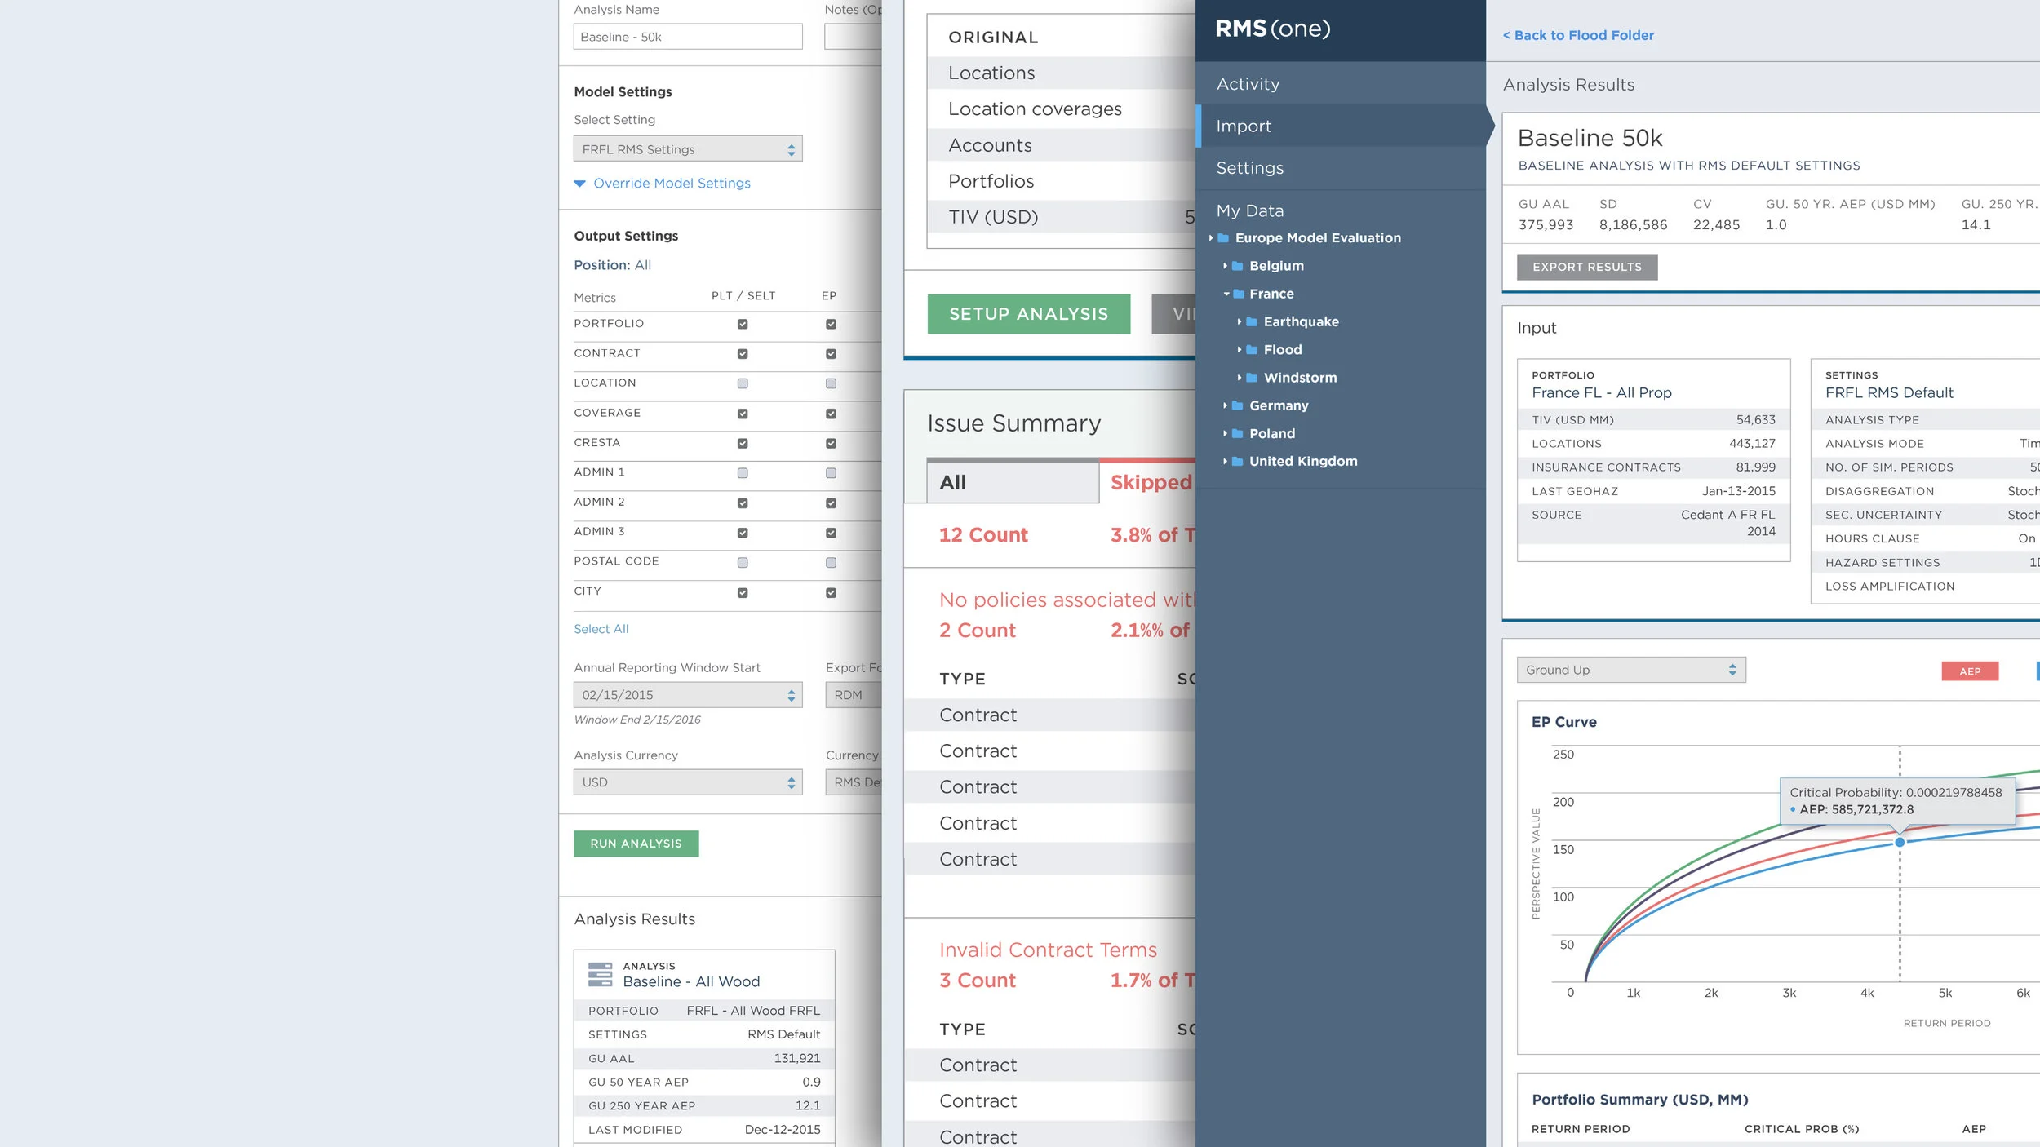The image size is (2040, 1147).
Task: Click the blue EP curve data point
Action: [x=1899, y=842]
